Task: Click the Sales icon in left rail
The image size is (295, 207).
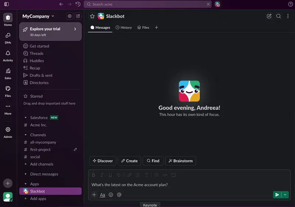Action: [x=8, y=71]
